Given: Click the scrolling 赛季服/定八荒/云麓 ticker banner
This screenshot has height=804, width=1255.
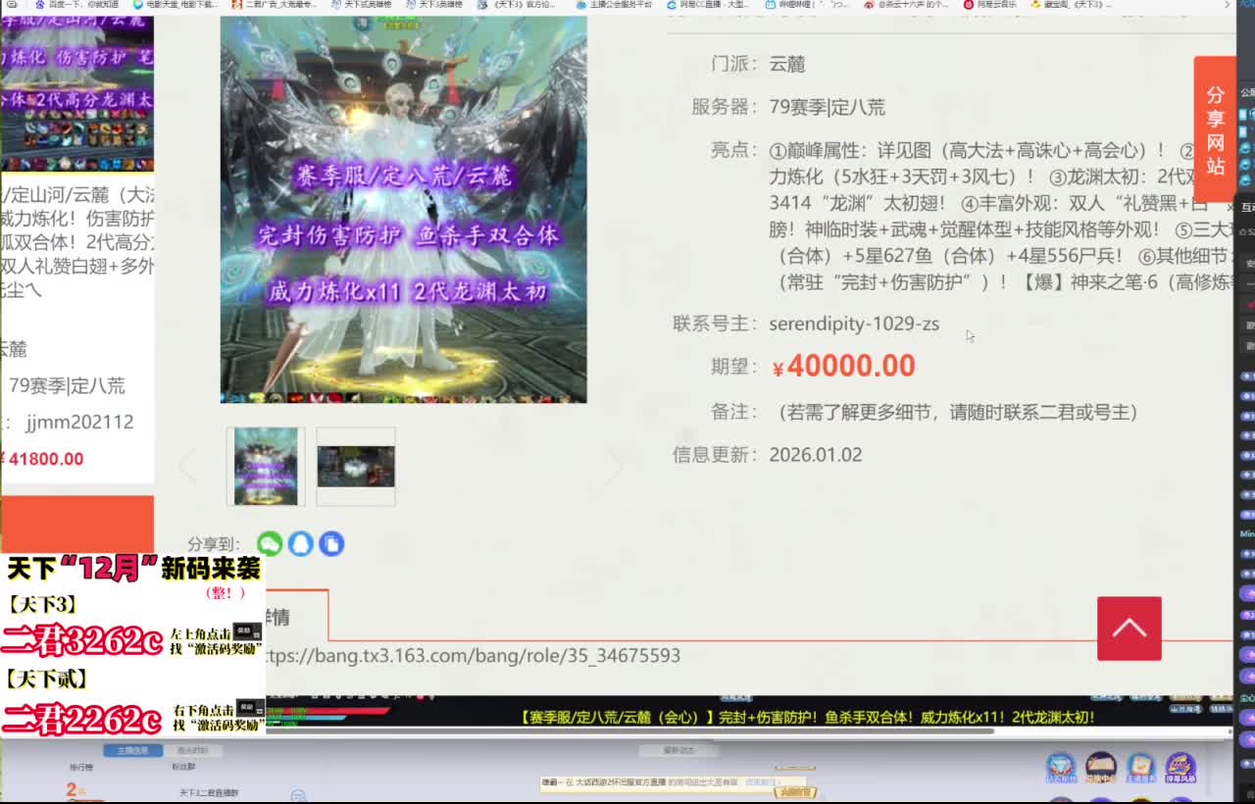Looking at the screenshot, I should (808, 718).
